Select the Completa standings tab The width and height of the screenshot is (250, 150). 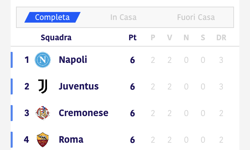52,17
